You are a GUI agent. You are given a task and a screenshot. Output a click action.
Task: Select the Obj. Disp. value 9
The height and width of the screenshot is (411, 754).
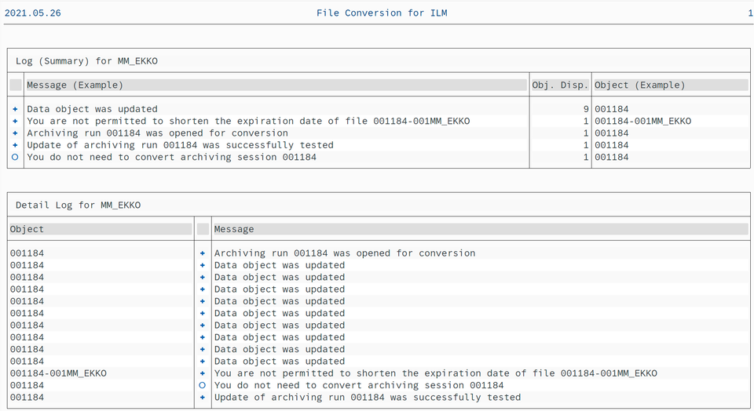pyautogui.click(x=586, y=109)
